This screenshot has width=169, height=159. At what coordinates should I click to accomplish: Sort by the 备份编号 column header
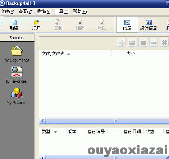click(x=93, y=132)
